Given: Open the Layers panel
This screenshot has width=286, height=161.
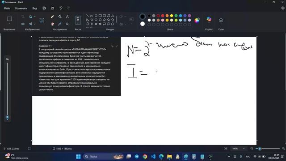Looking at the screenshot, I should coord(221,20).
